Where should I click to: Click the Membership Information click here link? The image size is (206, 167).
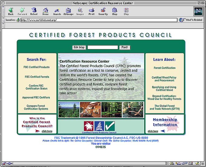click(153, 131)
